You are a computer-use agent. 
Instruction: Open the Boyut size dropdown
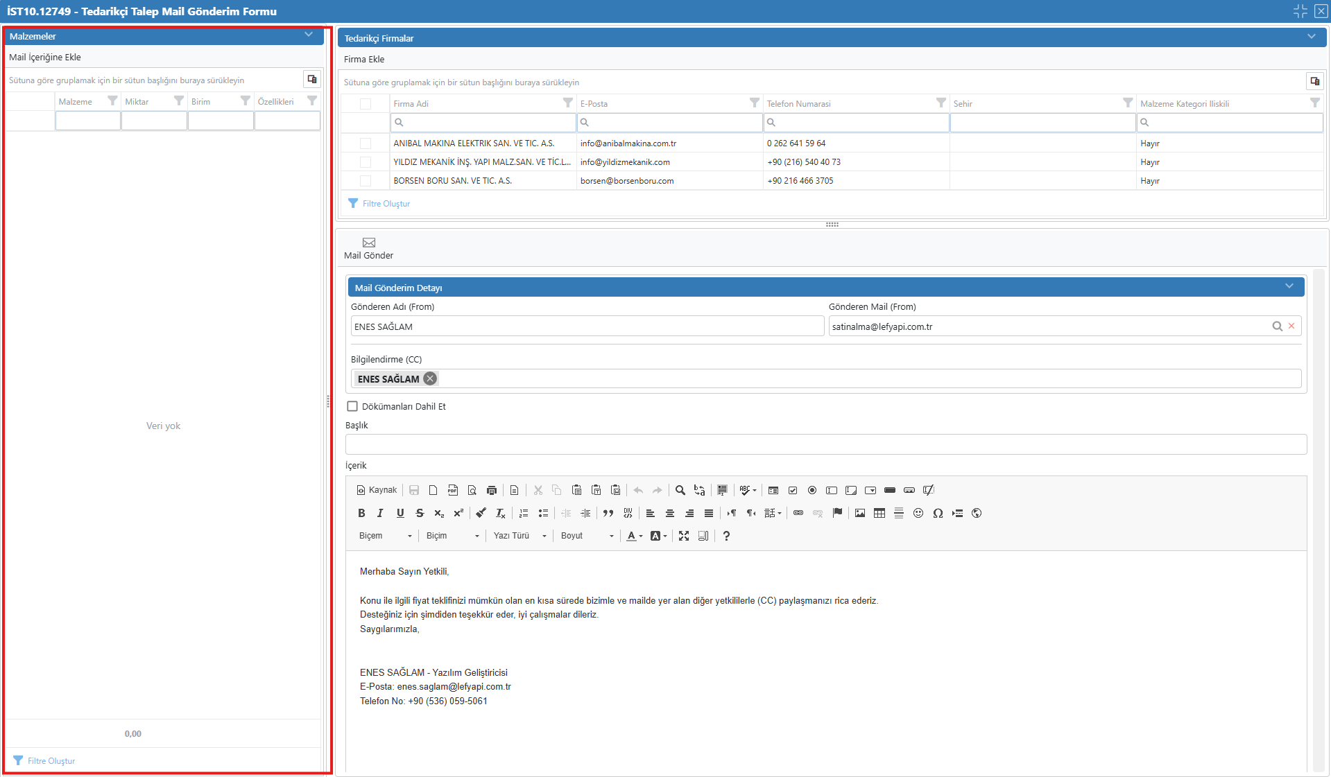coord(587,536)
